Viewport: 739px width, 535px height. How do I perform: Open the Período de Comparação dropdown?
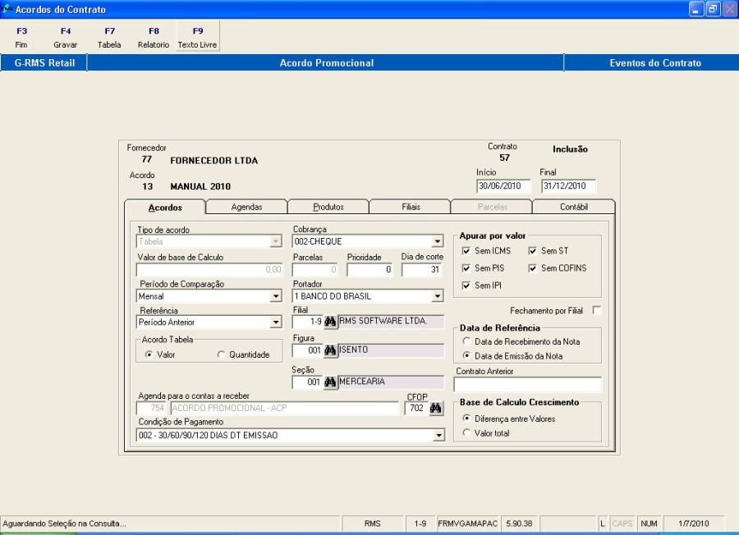275,296
